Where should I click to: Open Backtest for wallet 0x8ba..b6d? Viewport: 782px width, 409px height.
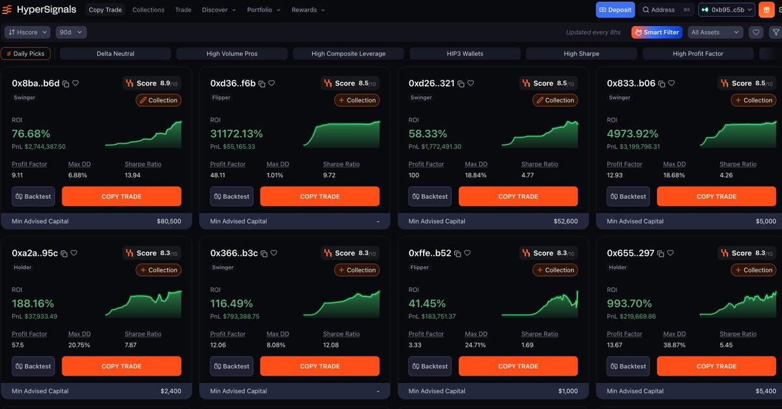pyautogui.click(x=33, y=197)
